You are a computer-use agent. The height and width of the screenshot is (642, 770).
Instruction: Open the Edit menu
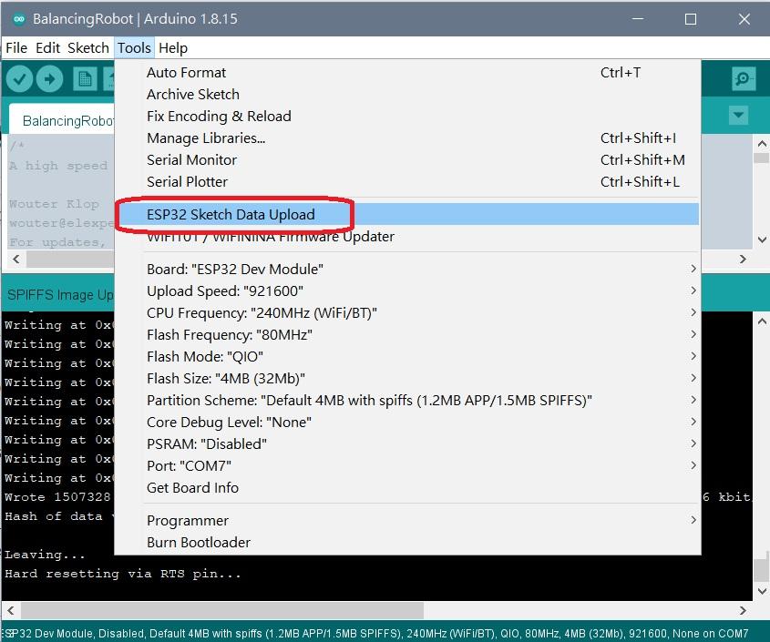47,47
